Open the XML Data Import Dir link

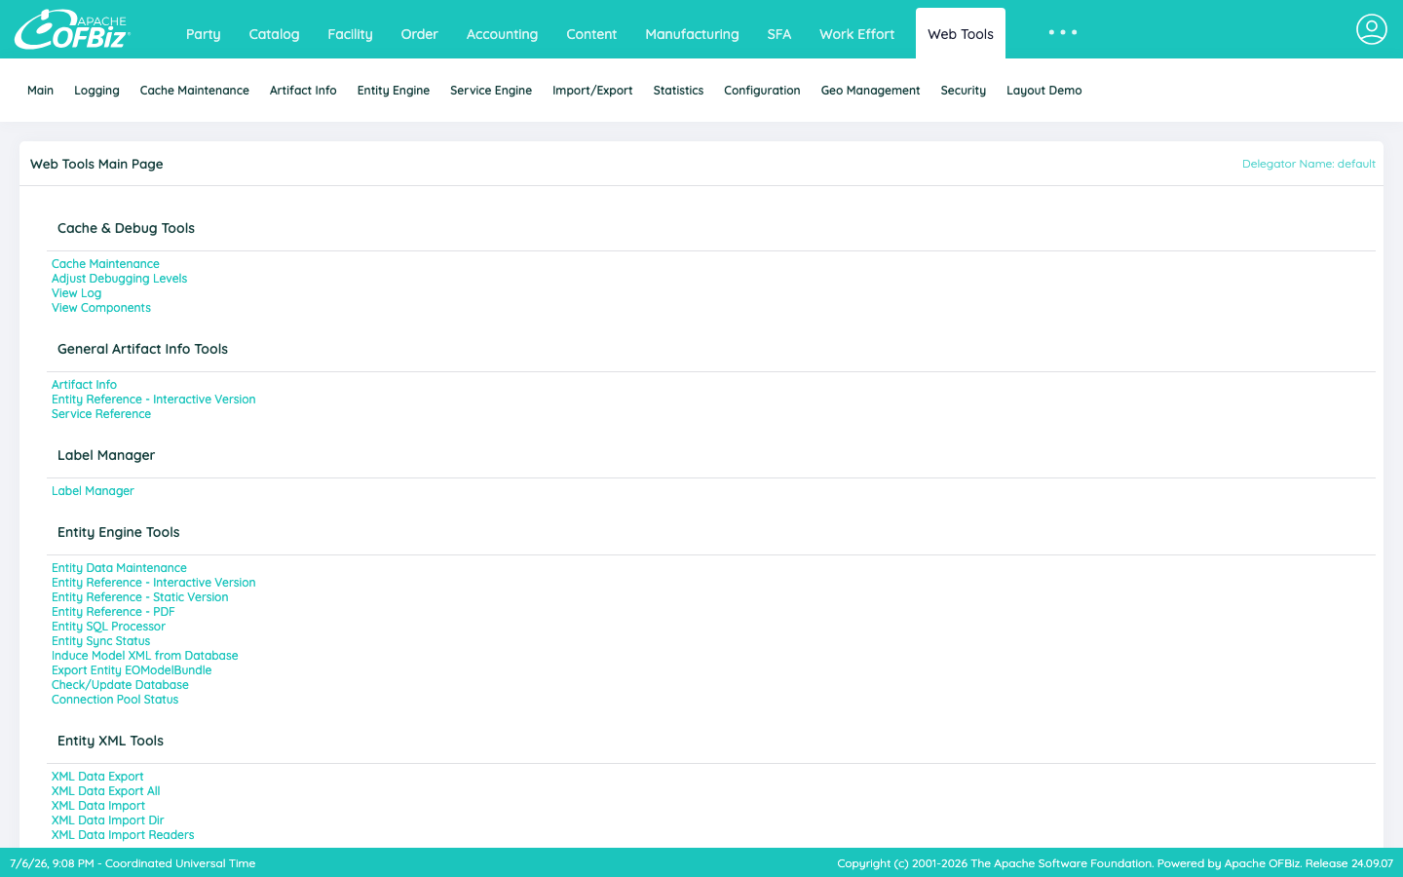[107, 820]
